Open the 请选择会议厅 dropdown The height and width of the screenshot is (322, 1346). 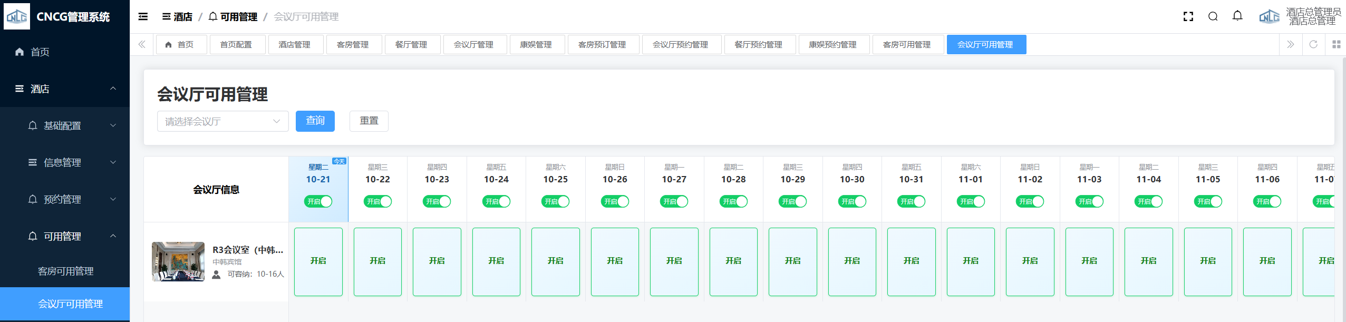point(222,121)
